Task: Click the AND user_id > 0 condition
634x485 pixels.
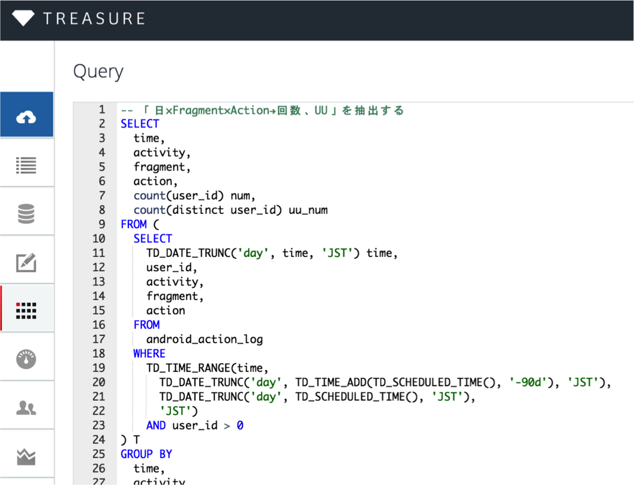Action: (x=194, y=426)
